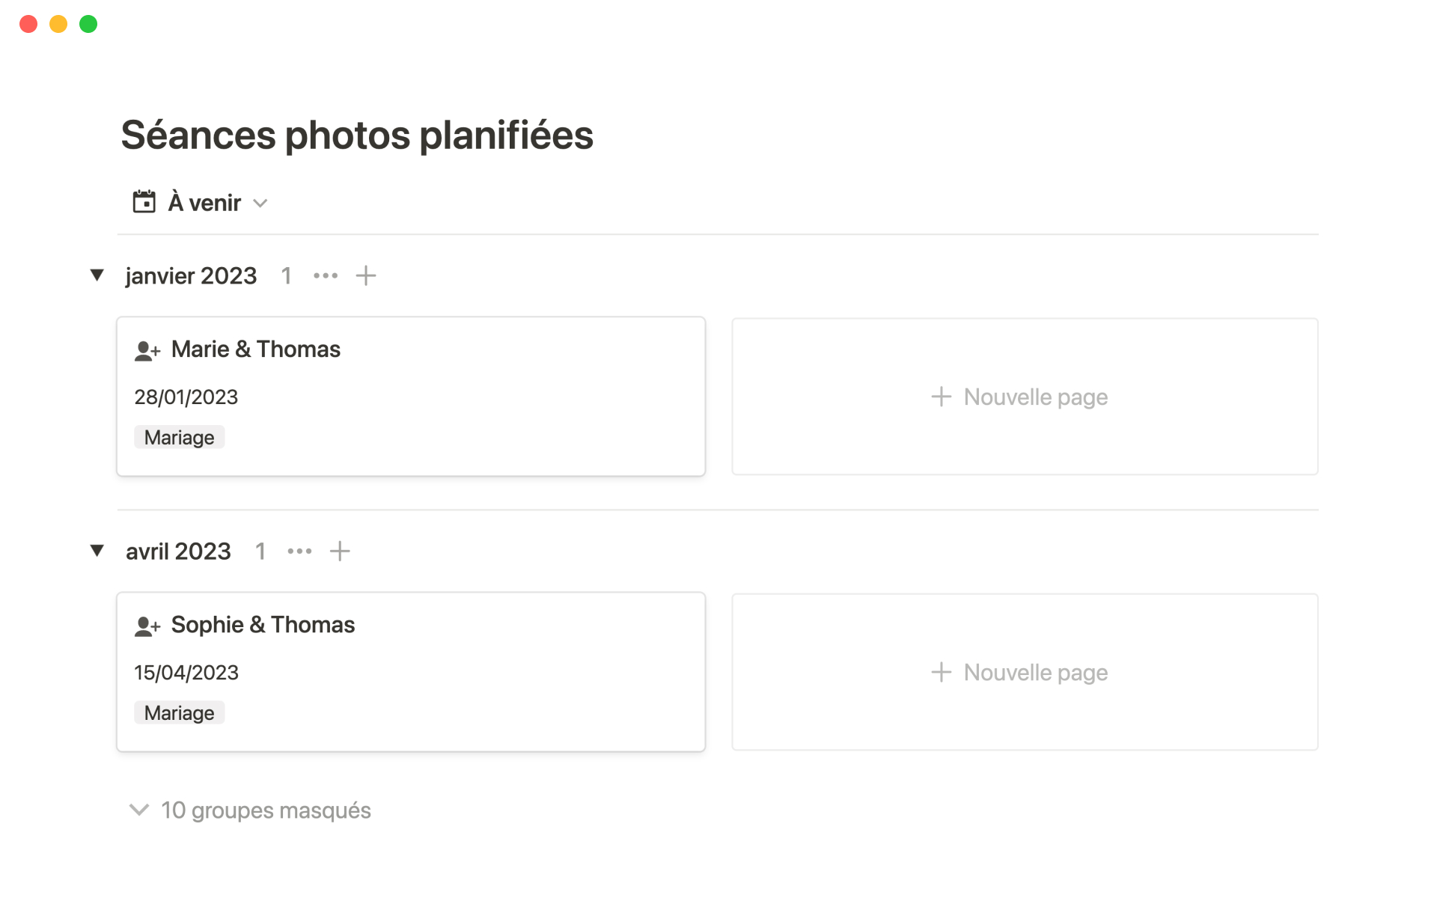Image resolution: width=1437 pixels, height=898 pixels.
Task: Click the person icon on Marie & Thomas card
Action: point(147,350)
